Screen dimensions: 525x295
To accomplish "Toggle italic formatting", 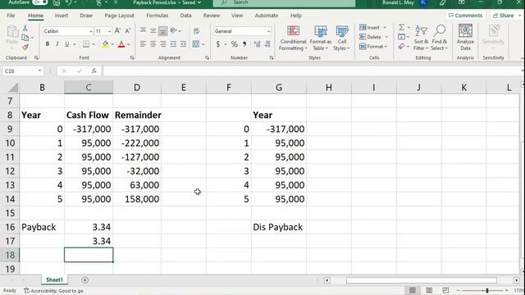I will pos(57,44).
